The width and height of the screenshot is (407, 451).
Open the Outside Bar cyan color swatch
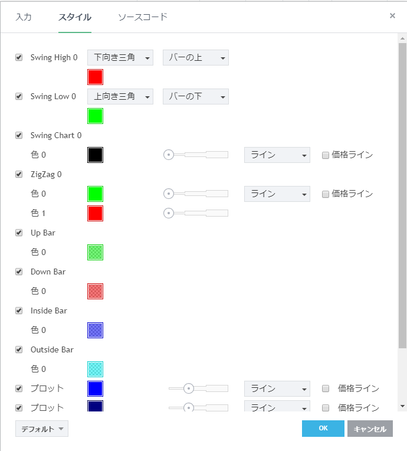click(95, 370)
